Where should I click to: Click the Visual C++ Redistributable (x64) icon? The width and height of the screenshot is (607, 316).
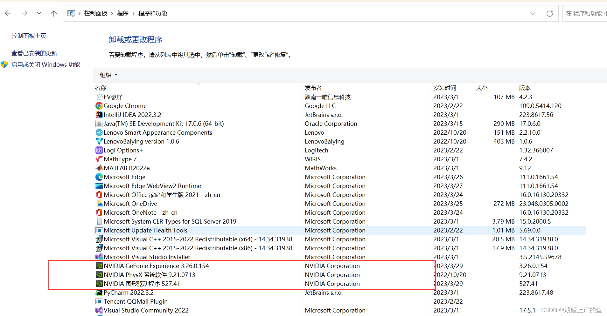point(99,239)
